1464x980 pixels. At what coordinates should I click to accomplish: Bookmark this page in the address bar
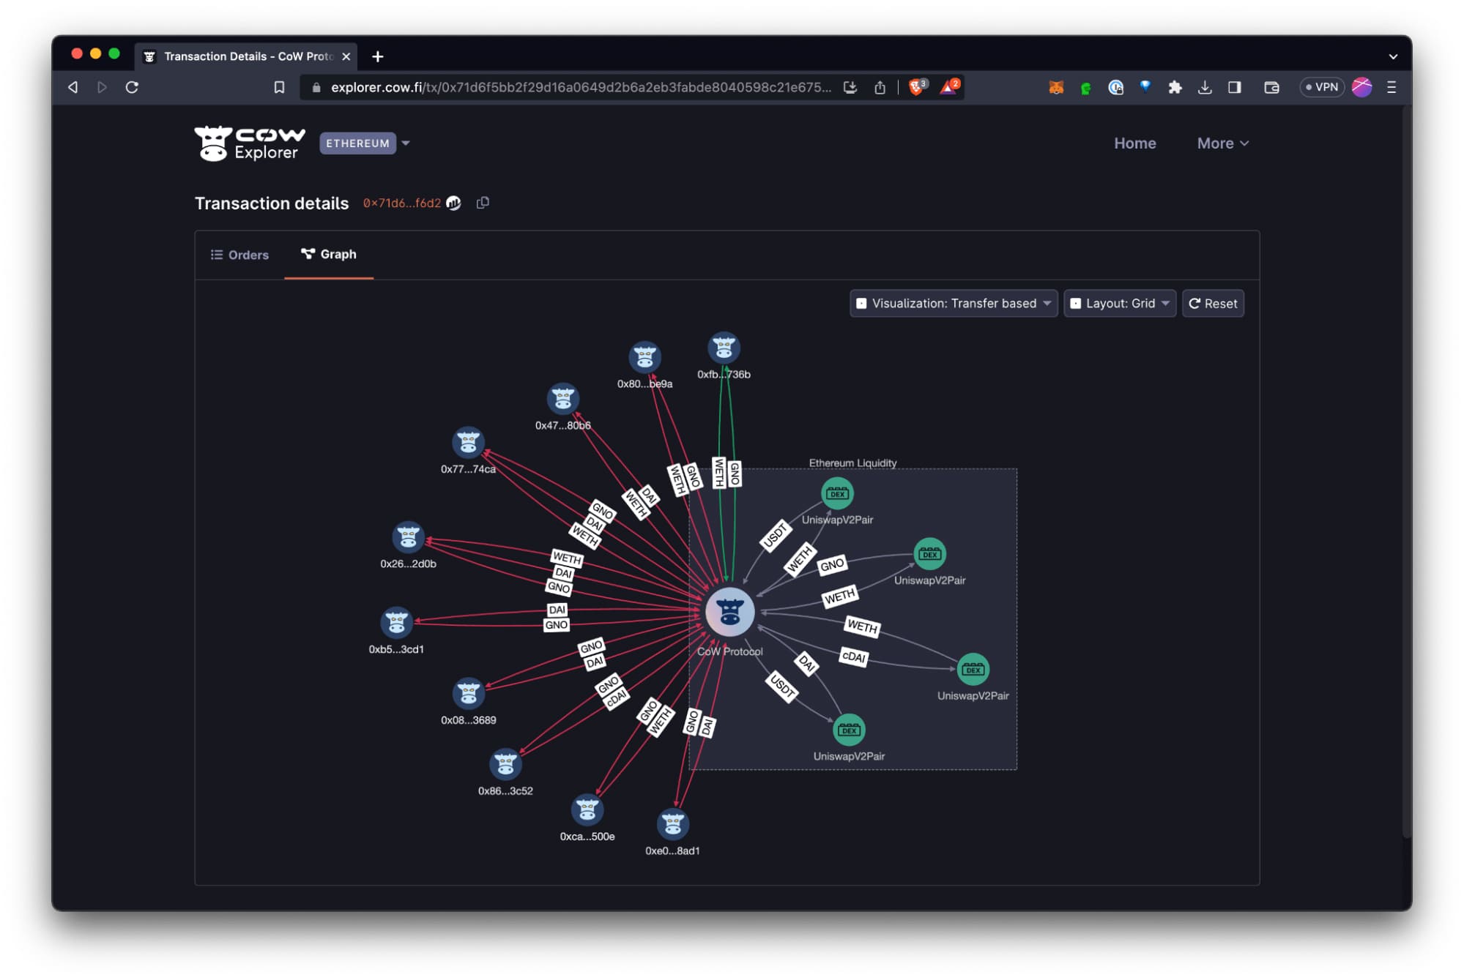279,87
